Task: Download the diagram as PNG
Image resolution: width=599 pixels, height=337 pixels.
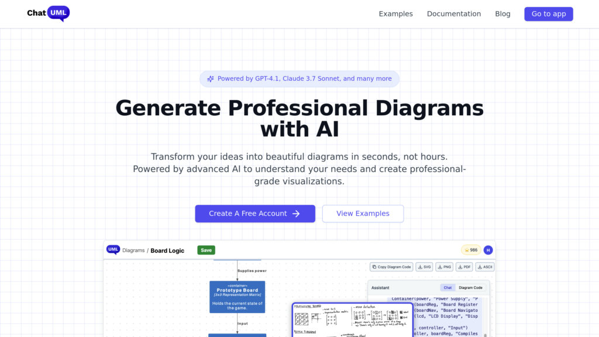Action: [444, 267]
